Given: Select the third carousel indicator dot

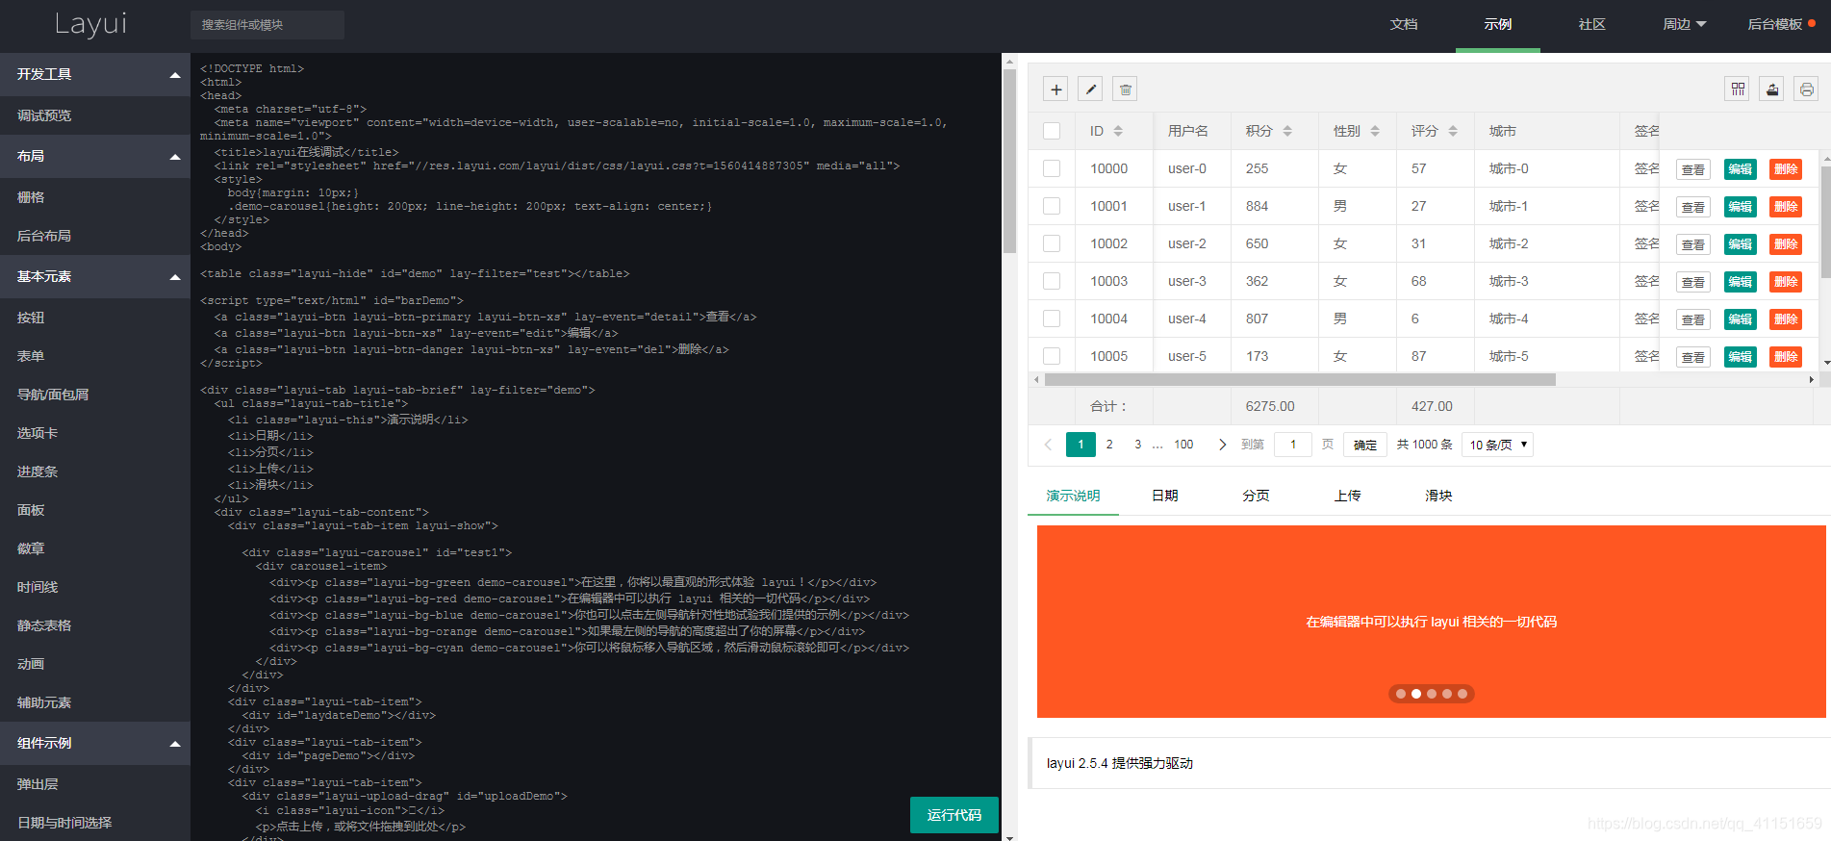Looking at the screenshot, I should 1432,694.
